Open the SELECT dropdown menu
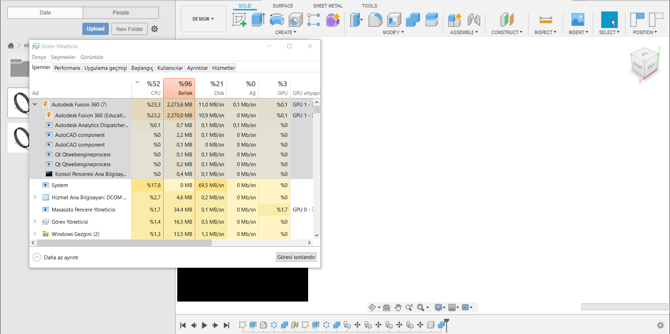The height and width of the screenshot is (334, 670). (x=609, y=32)
